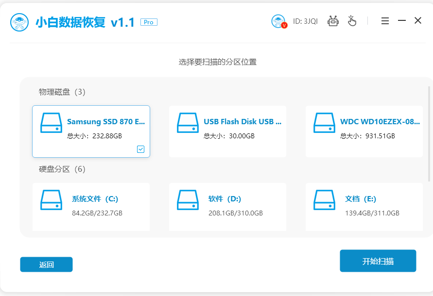Uncheck the Samsung SSD 870 checkbox
The image size is (433, 296).
[140, 149]
